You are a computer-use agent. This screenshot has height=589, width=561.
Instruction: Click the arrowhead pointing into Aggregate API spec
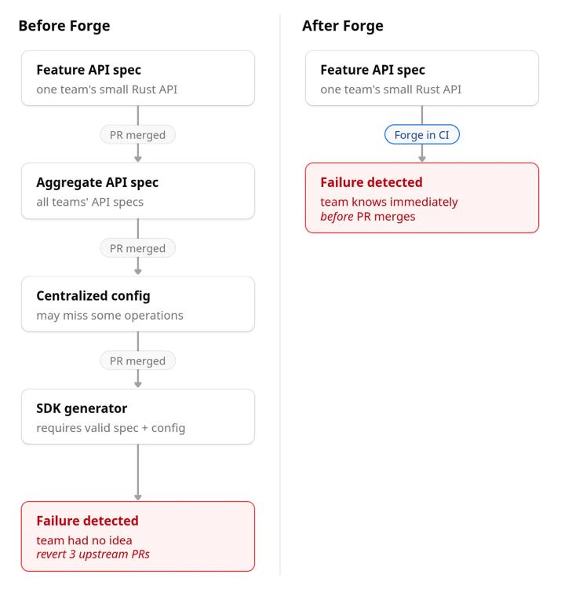pyautogui.click(x=138, y=159)
